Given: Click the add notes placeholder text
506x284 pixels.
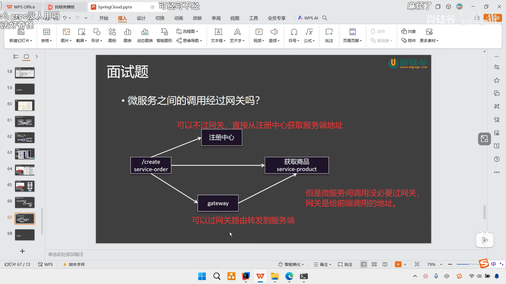Looking at the screenshot, I should pos(66,254).
